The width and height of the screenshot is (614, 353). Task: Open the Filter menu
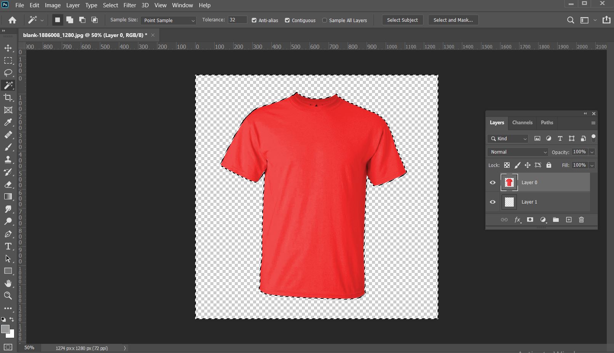tap(130, 5)
